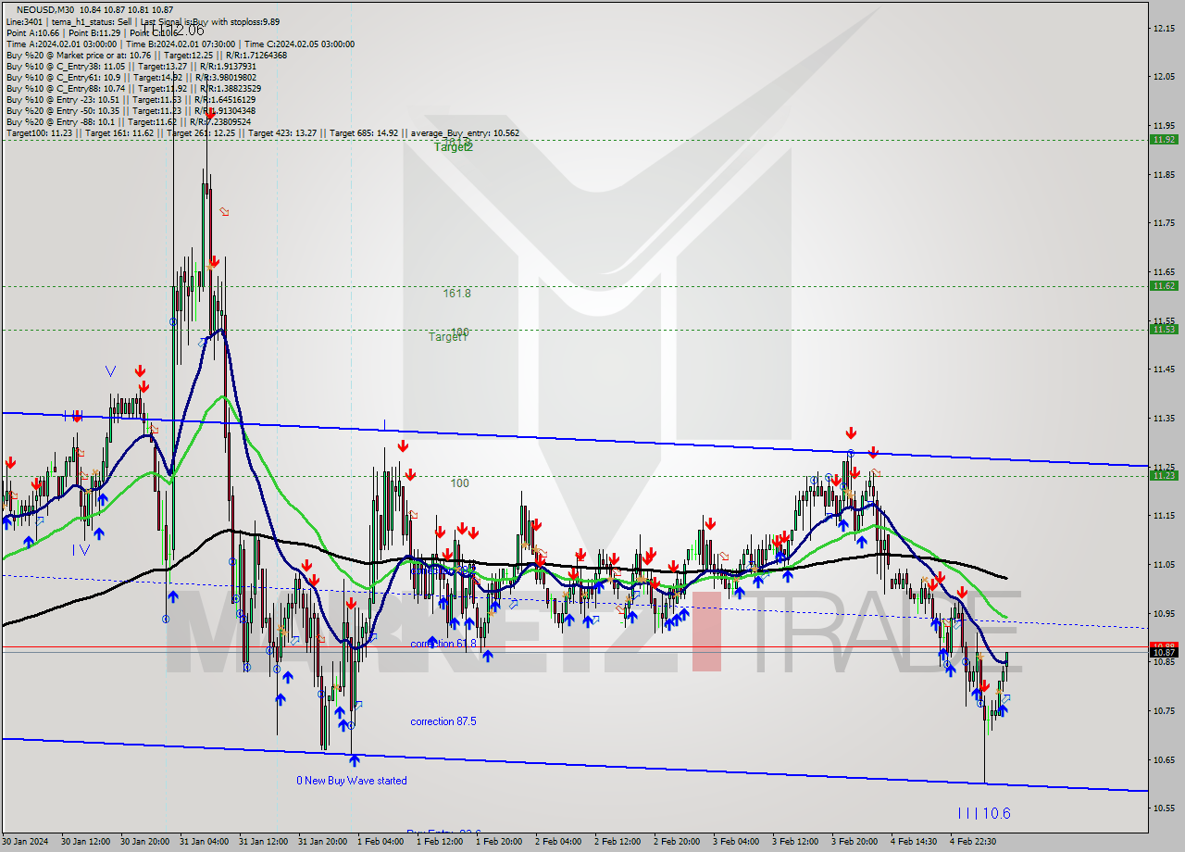Screen dimensions: 1185x852
Task: Select the 'tema_h1_status: Sell' info line
Action: pos(92,21)
